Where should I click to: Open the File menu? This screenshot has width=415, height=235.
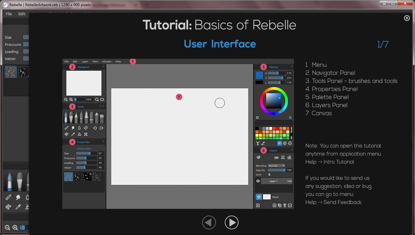[9, 14]
